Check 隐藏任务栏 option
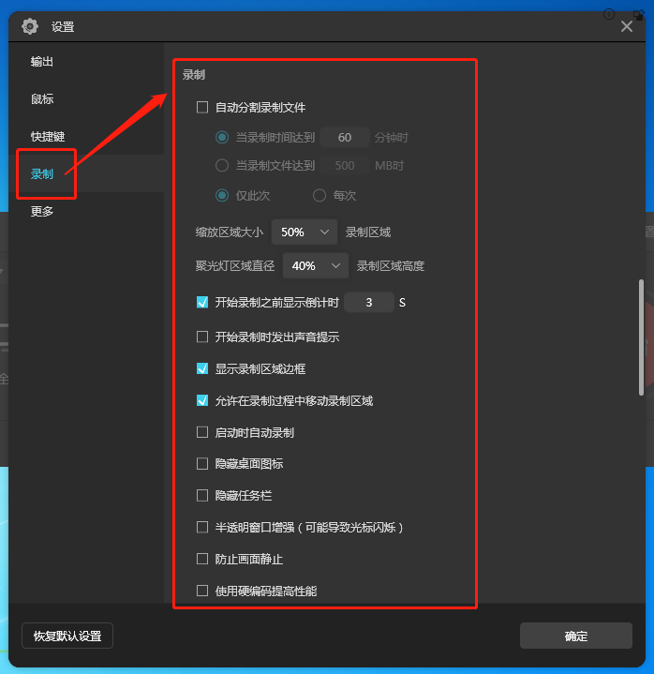This screenshot has height=674, width=654. (202, 496)
